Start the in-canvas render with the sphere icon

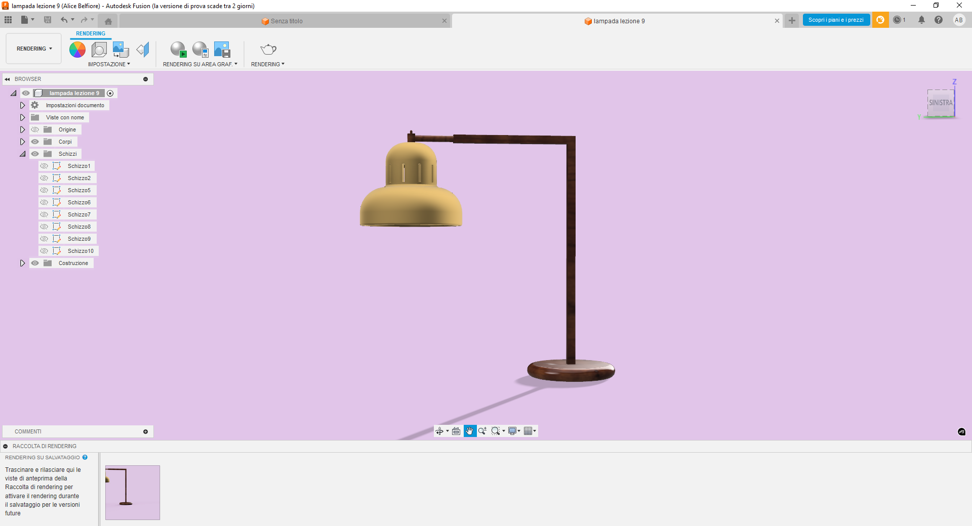coord(178,50)
